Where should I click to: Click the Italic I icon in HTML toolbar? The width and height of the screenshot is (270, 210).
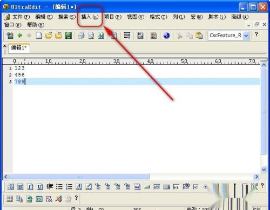coord(30,187)
